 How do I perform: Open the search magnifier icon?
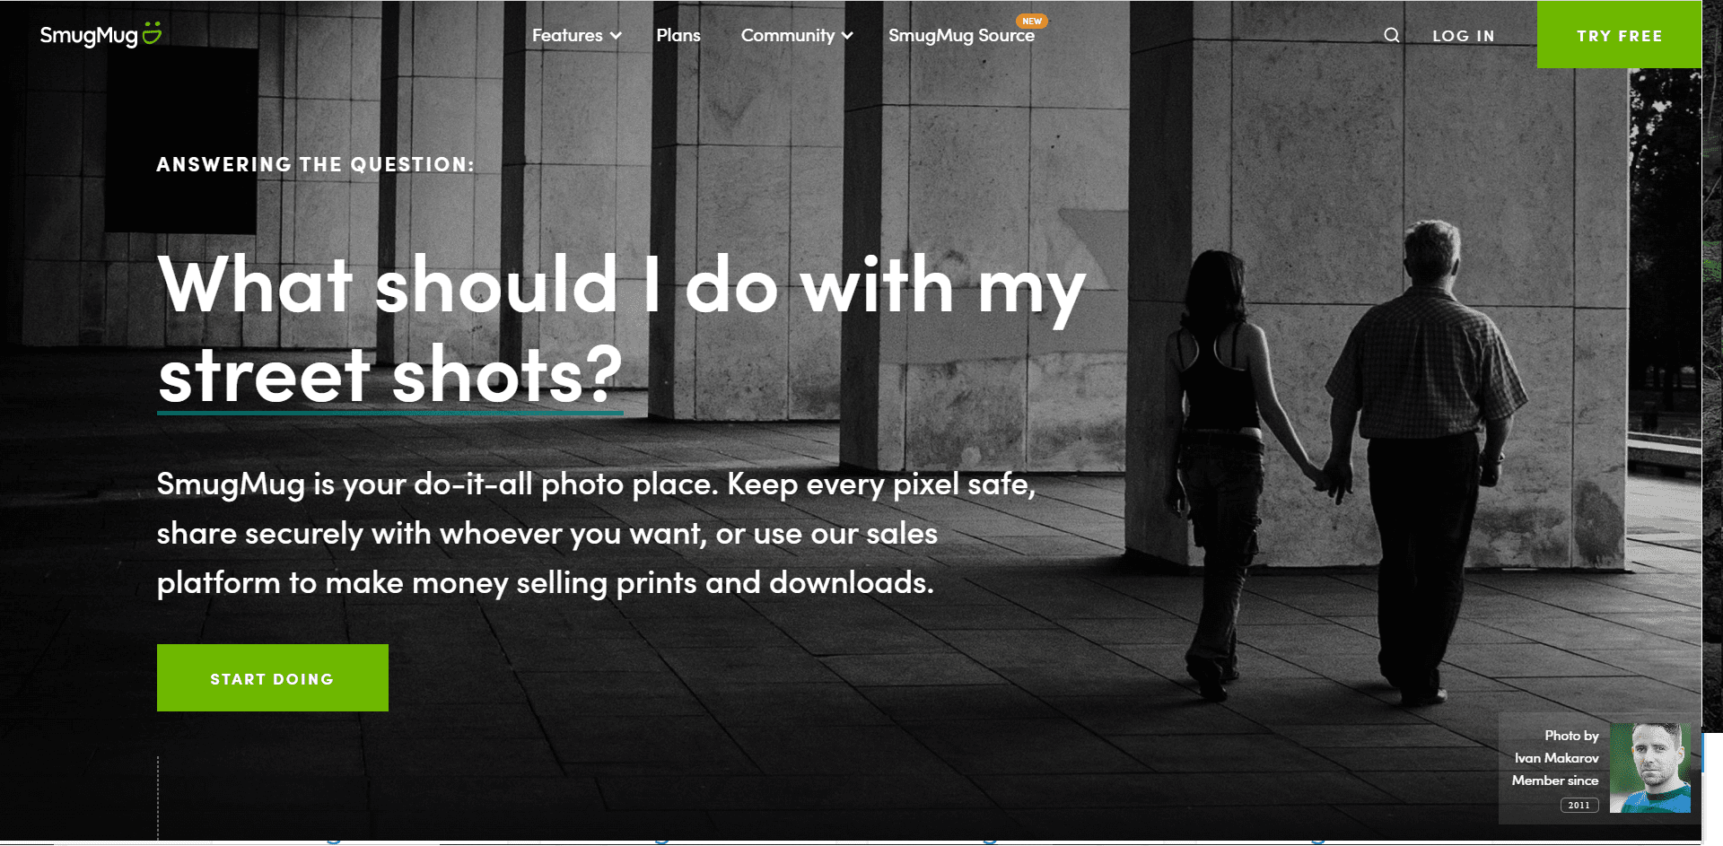(x=1391, y=35)
